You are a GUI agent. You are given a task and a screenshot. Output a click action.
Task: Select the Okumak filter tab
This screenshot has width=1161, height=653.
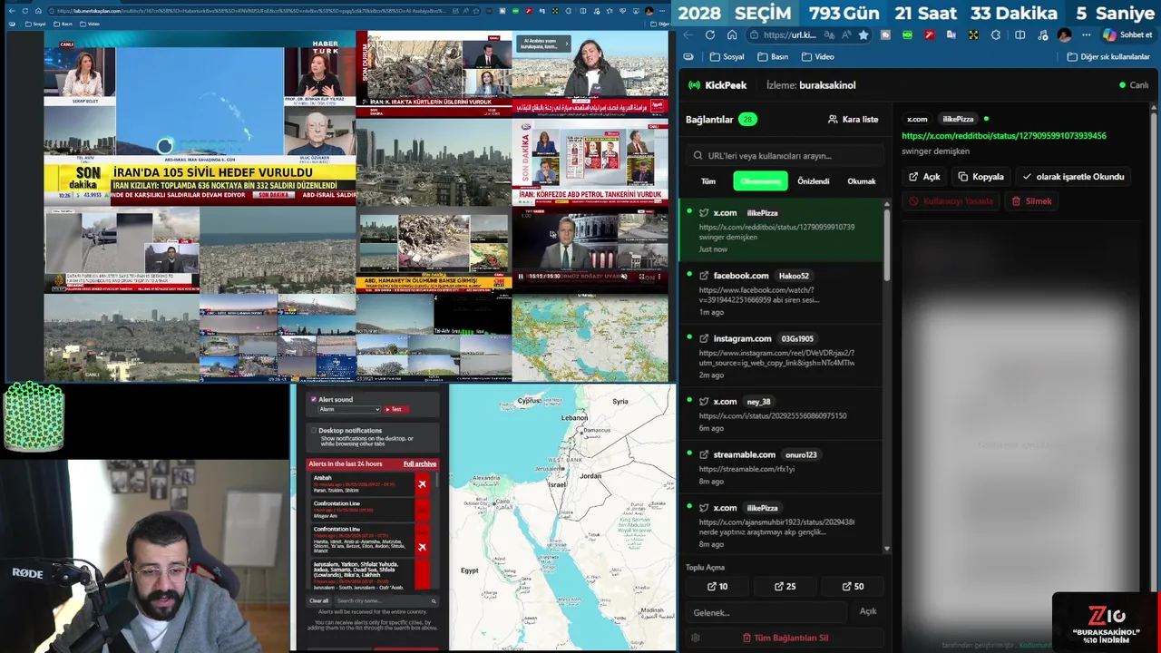point(861,181)
